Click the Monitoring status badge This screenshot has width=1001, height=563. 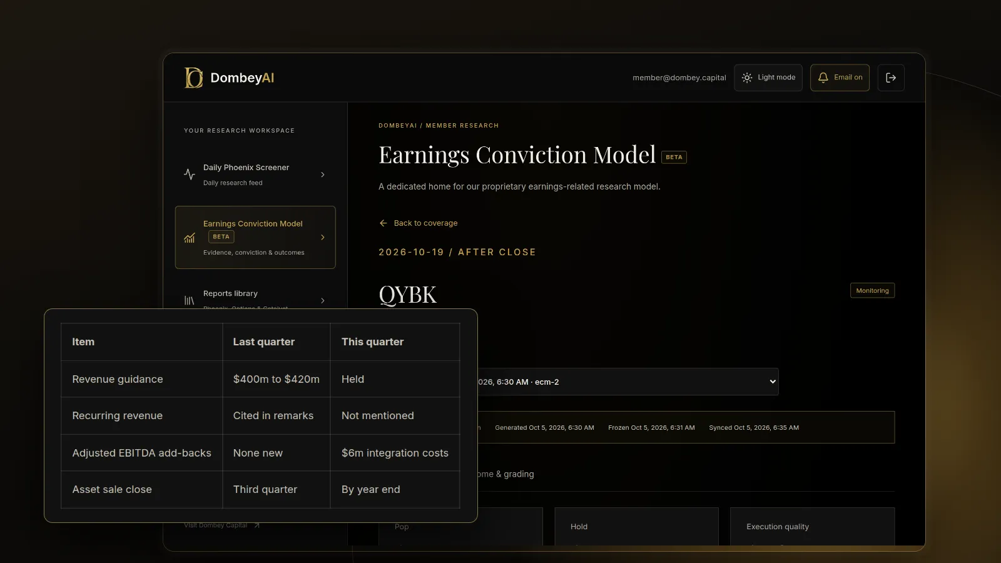click(x=872, y=290)
